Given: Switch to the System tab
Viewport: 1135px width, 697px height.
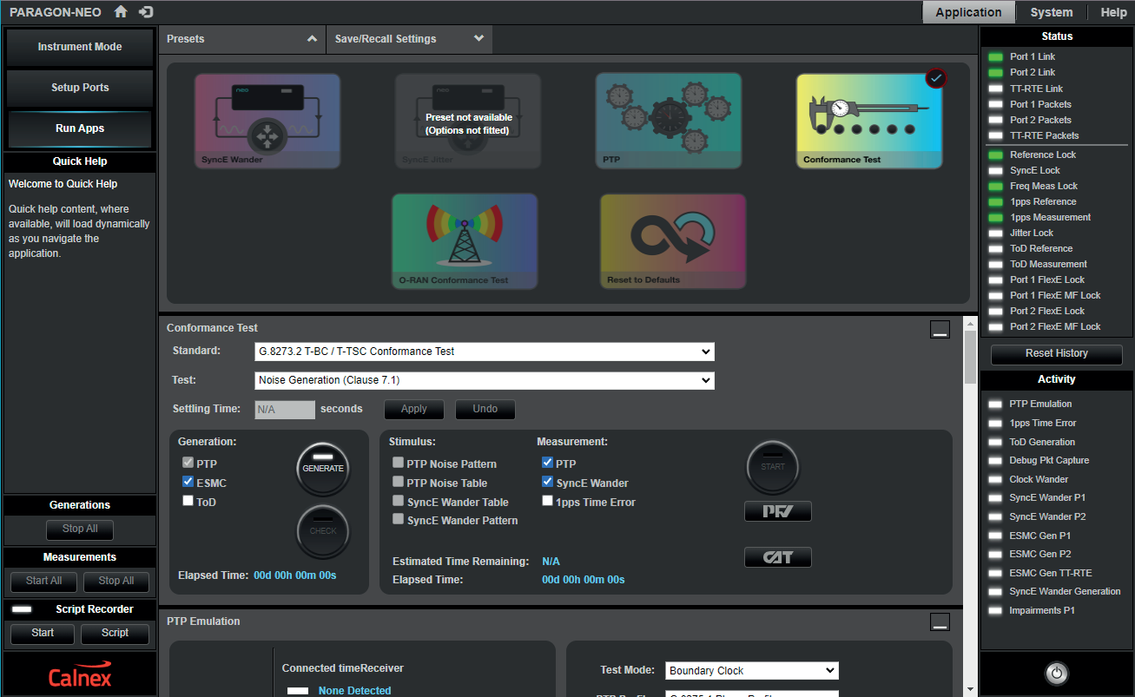Looking at the screenshot, I should pos(1051,12).
